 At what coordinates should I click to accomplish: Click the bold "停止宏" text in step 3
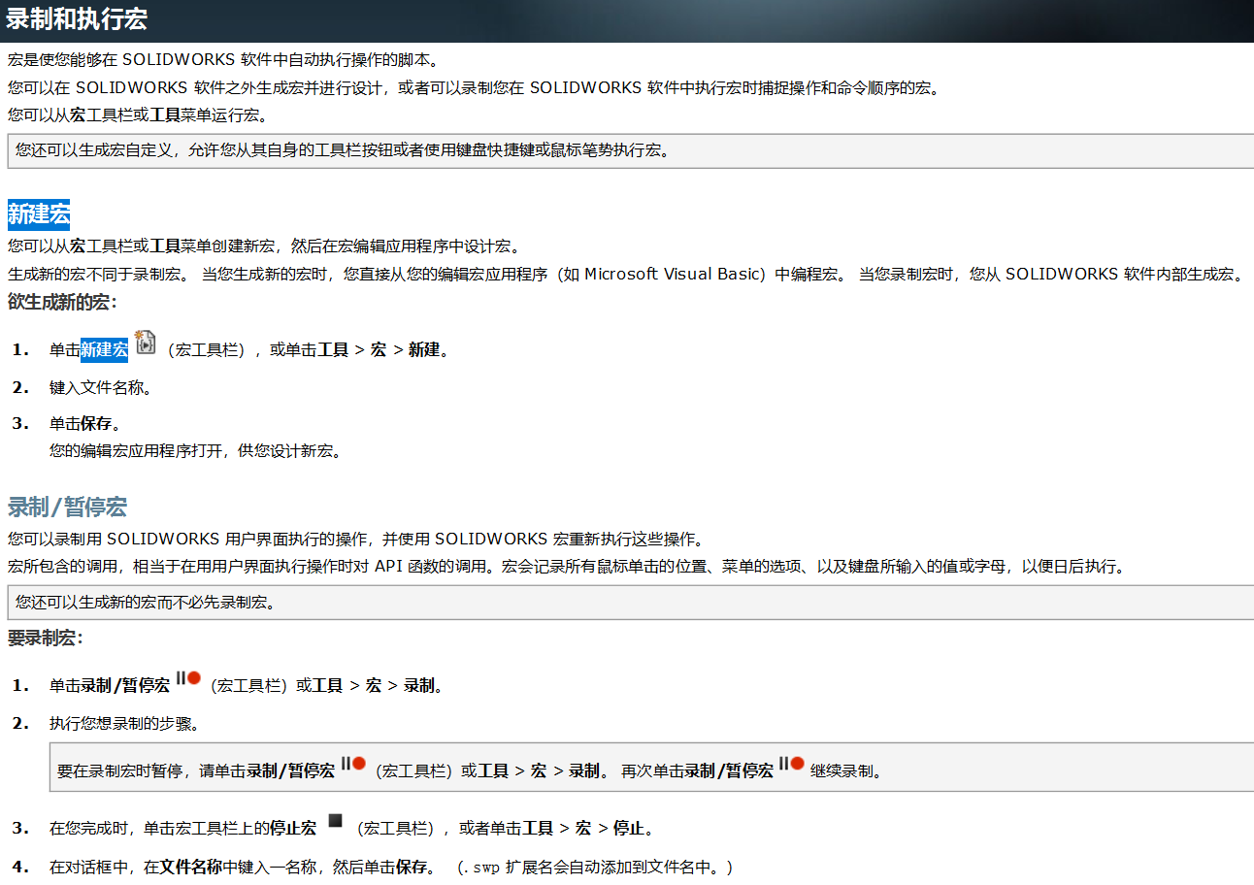(x=293, y=829)
